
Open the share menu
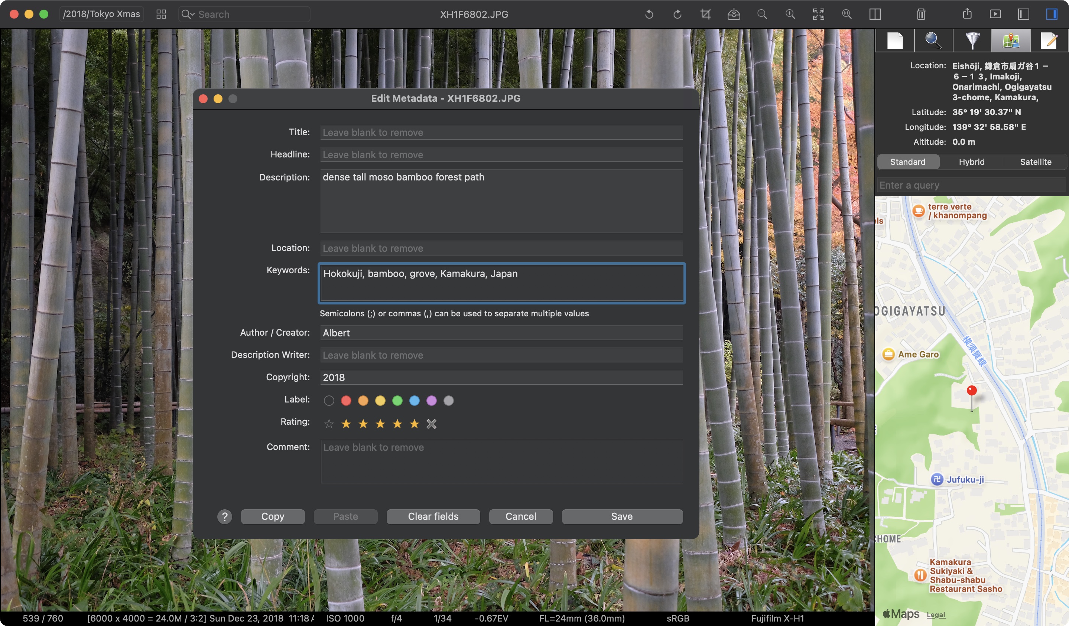tap(967, 14)
